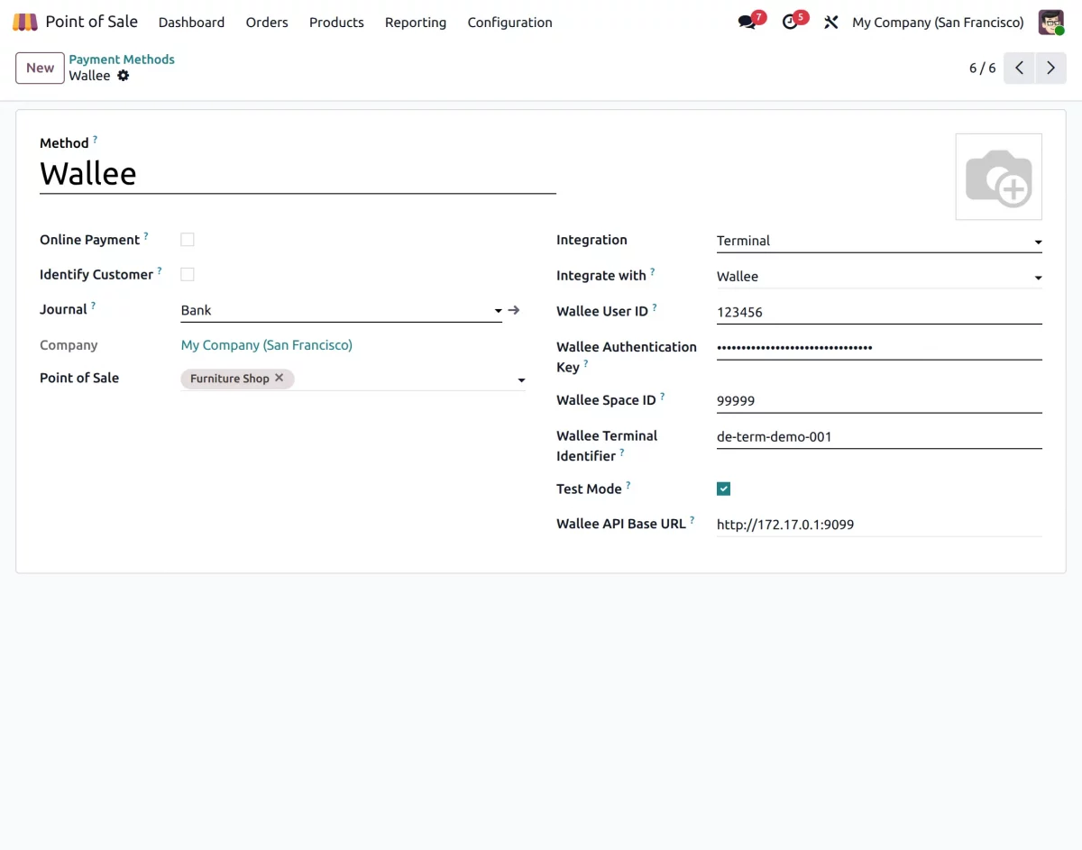The image size is (1082, 850).
Task: Open the Dashboard menu
Action: click(191, 22)
